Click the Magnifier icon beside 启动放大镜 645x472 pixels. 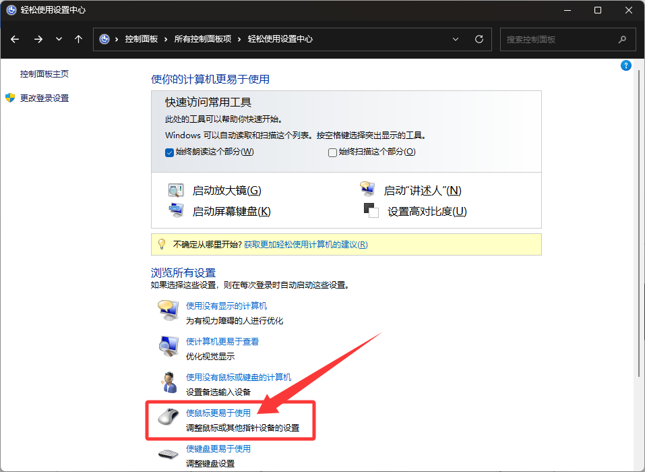[x=176, y=190]
